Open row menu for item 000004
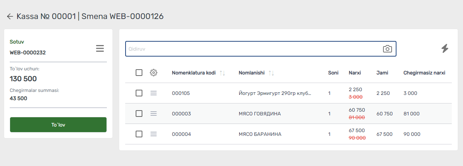Screen dimensions: 463x166 click(154, 134)
